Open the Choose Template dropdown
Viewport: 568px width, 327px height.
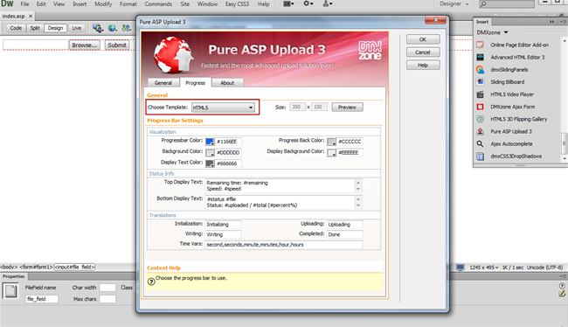pyautogui.click(x=223, y=108)
